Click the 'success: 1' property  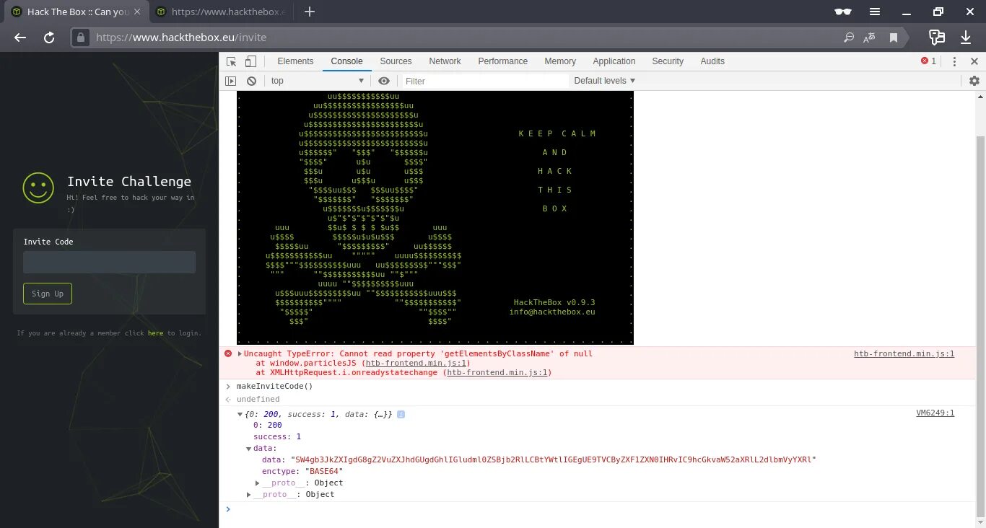(276, 436)
